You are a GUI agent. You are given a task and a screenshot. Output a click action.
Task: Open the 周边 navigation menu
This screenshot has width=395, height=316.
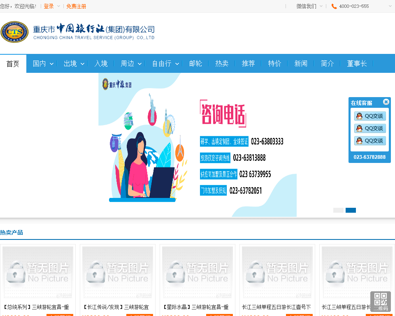(x=128, y=63)
